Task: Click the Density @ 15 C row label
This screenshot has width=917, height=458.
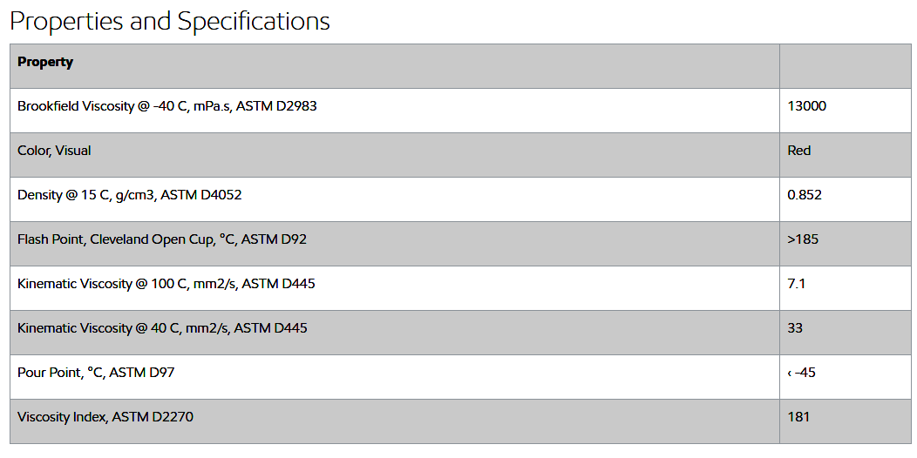Action: pos(129,195)
